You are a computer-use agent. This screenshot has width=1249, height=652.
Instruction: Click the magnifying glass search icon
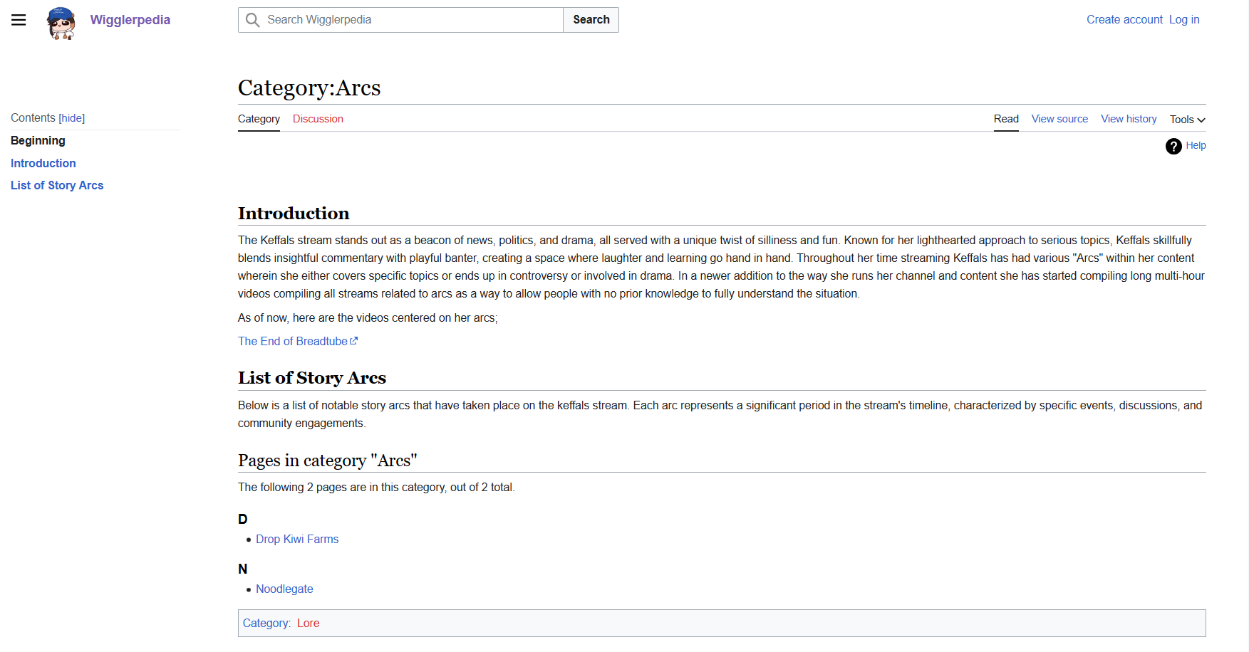[x=252, y=20]
